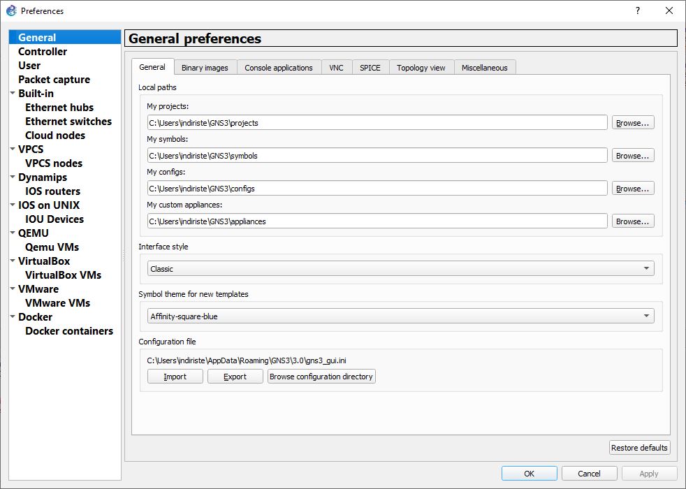This screenshot has height=489, width=686.
Task: Open VirtualBox VMs preferences
Action: (64, 275)
